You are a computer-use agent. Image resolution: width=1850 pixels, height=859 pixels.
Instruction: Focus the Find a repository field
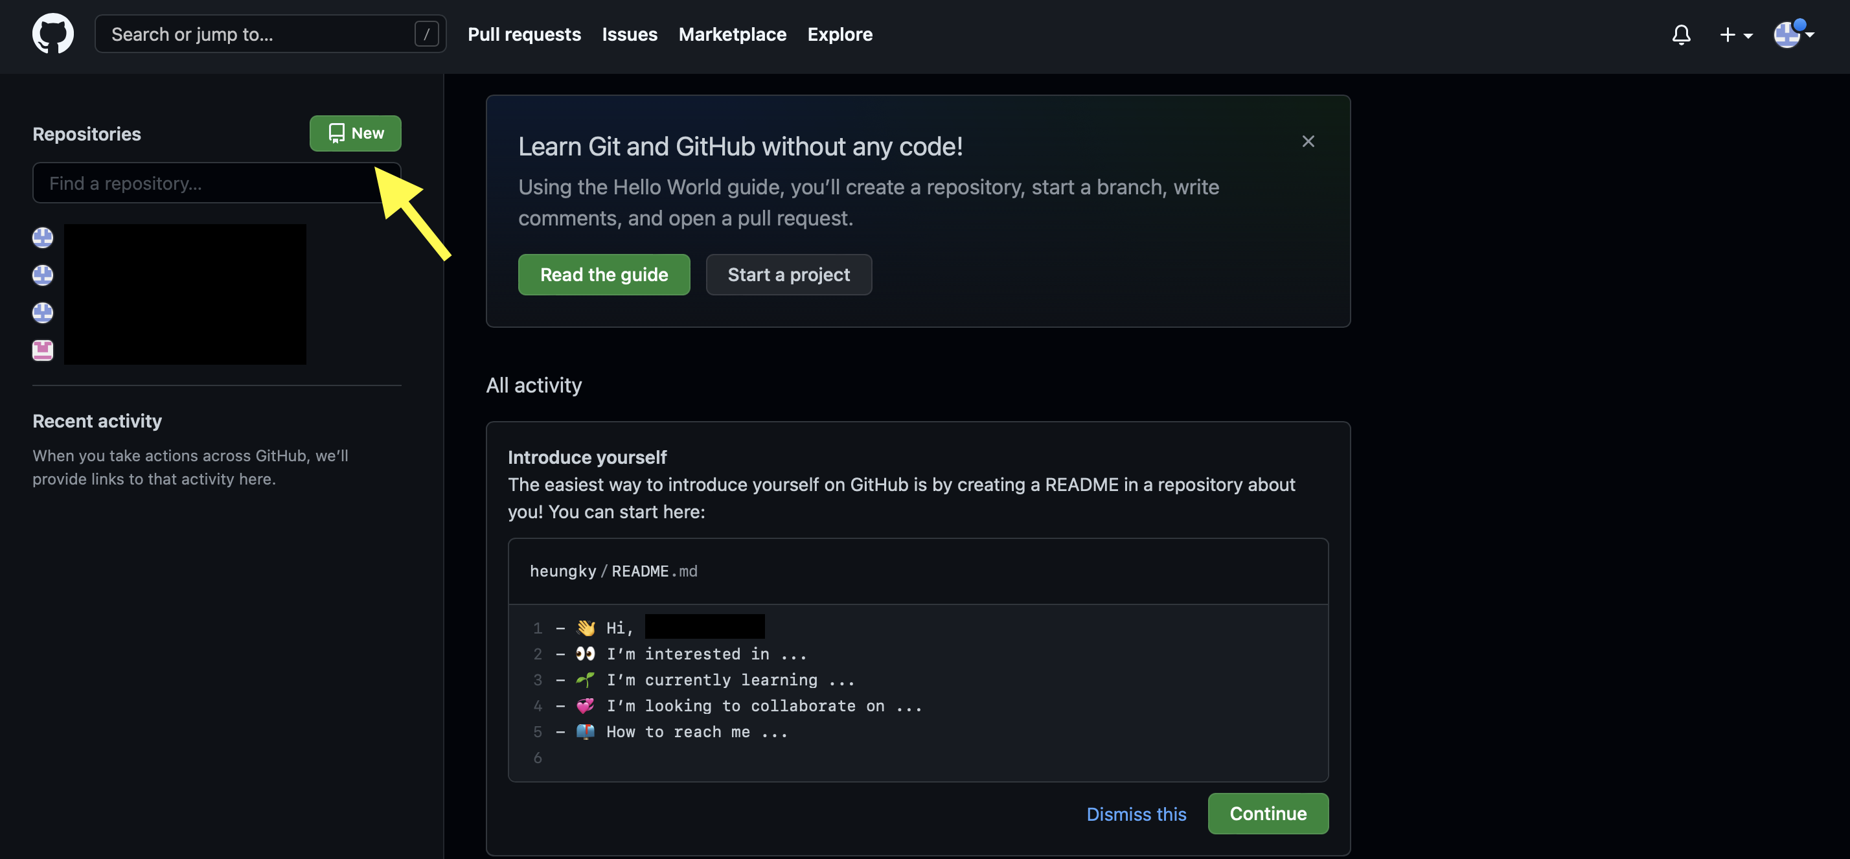coord(216,183)
